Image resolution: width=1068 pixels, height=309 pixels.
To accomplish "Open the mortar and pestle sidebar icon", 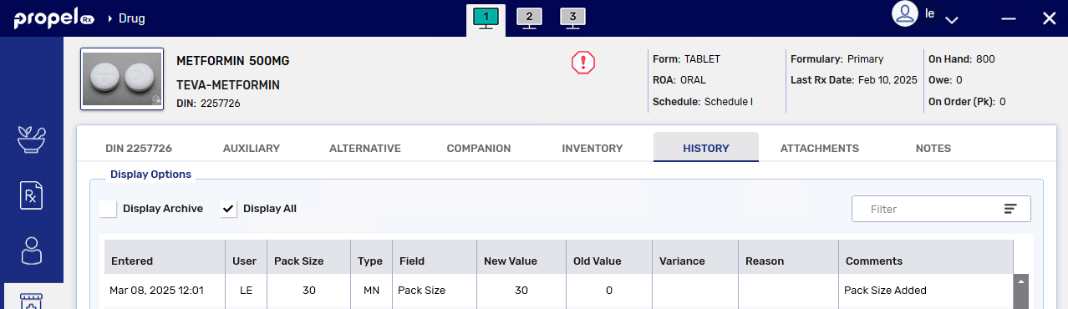I will (32, 139).
